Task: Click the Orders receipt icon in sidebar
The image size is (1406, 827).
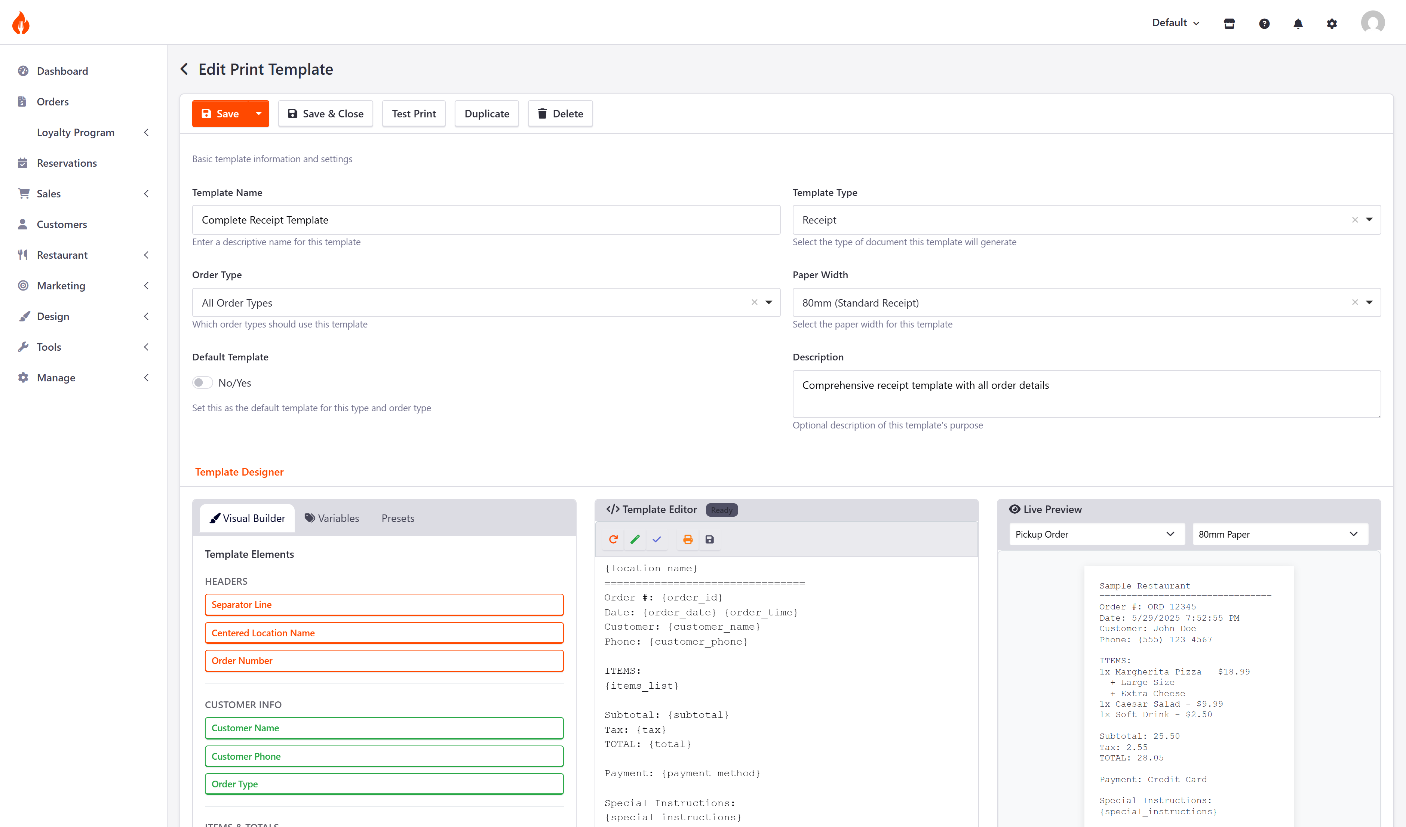Action: (x=22, y=101)
